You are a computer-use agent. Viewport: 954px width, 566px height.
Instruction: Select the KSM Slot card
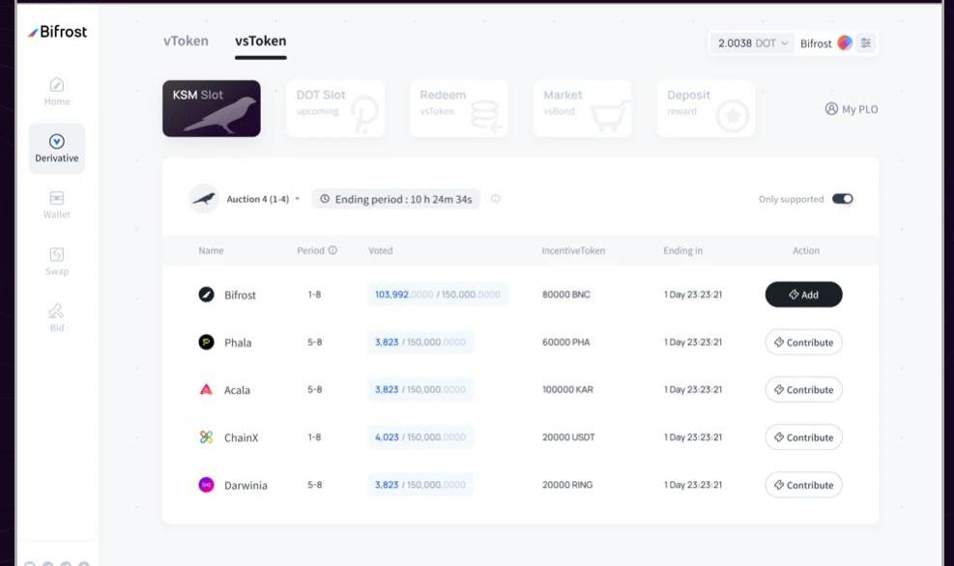tap(211, 108)
